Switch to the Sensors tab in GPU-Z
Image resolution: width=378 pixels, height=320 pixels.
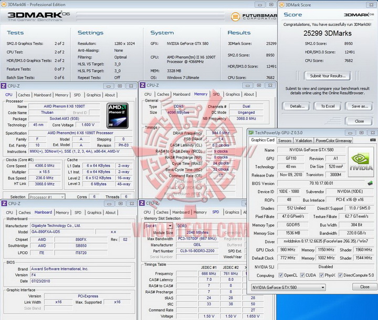point(285,140)
